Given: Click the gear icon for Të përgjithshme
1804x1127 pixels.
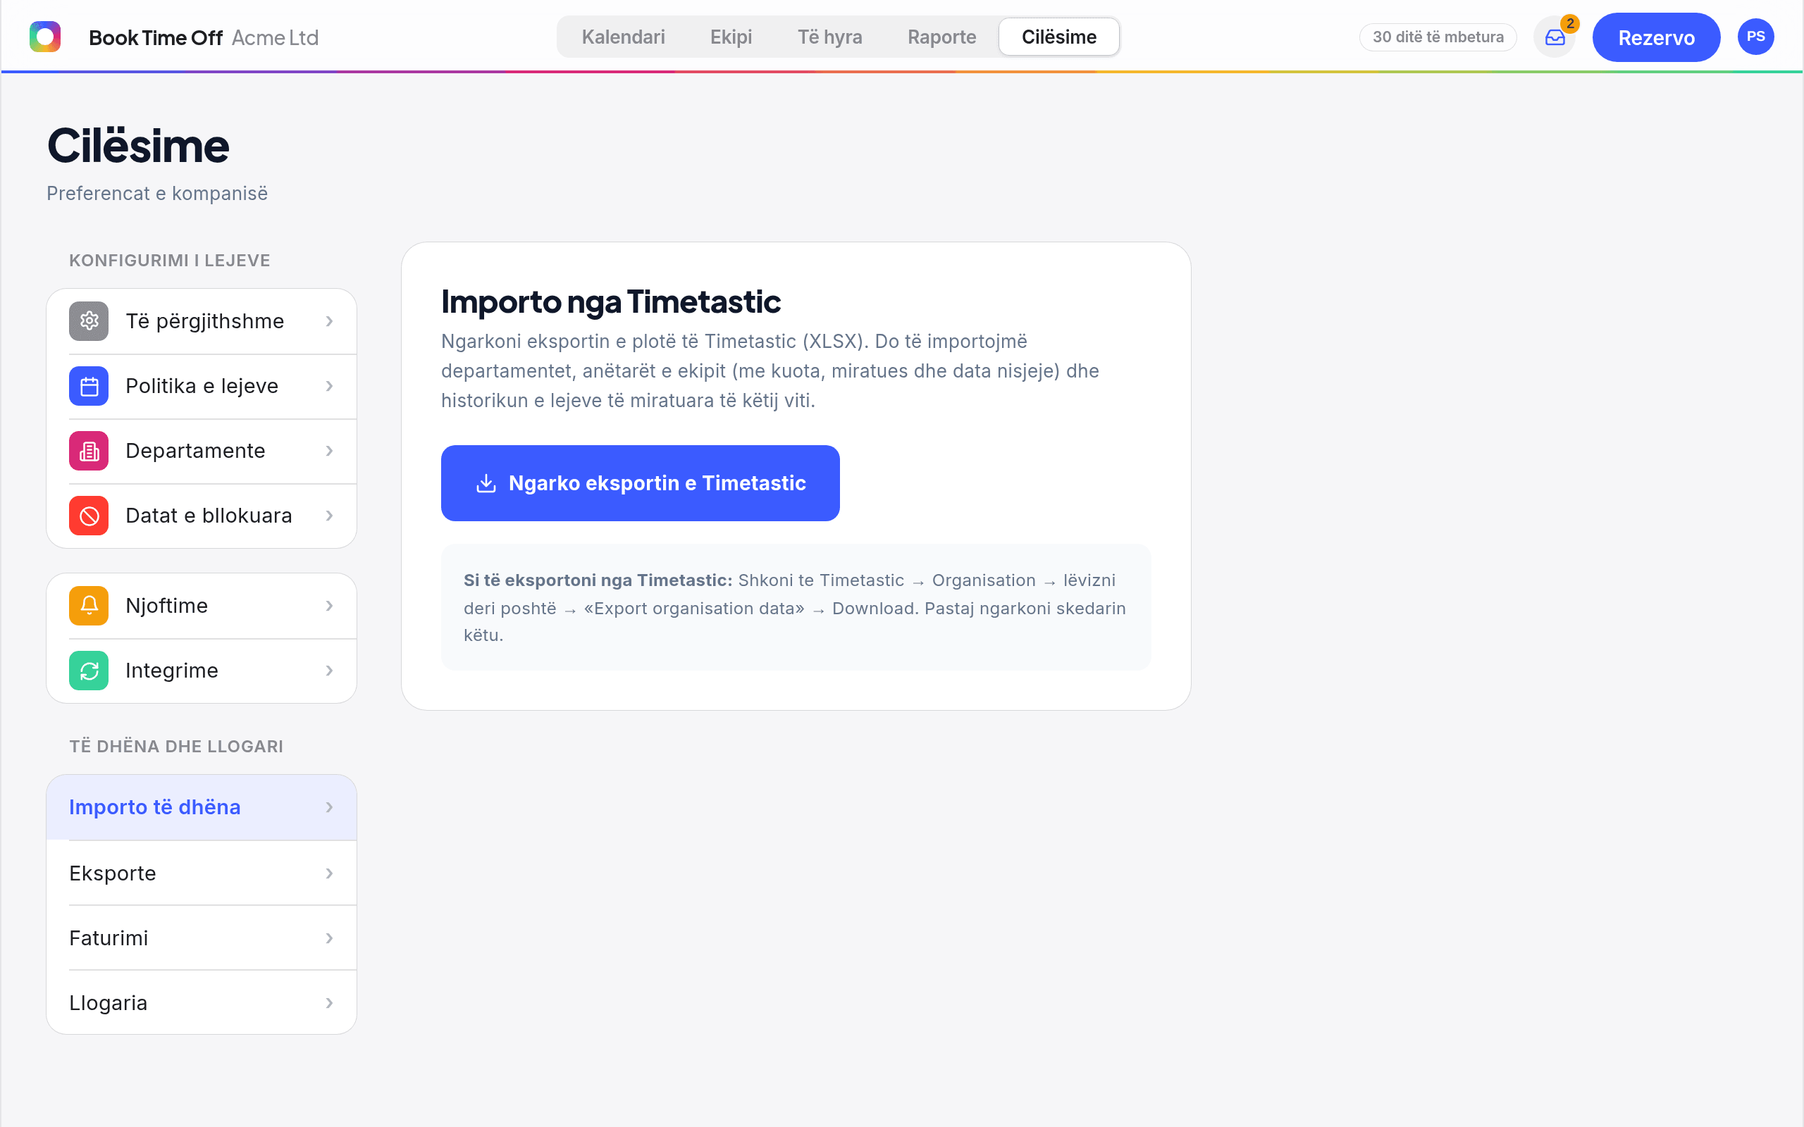Looking at the screenshot, I should (x=89, y=321).
